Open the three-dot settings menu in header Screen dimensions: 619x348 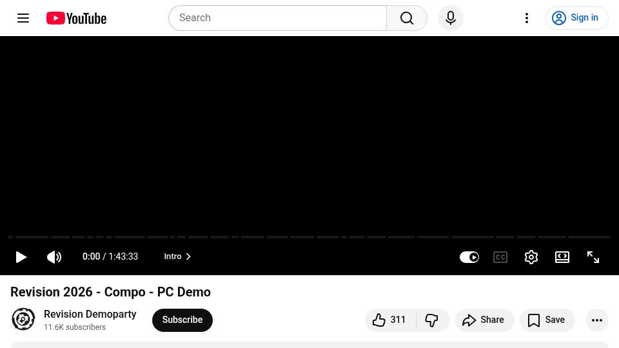point(527,18)
